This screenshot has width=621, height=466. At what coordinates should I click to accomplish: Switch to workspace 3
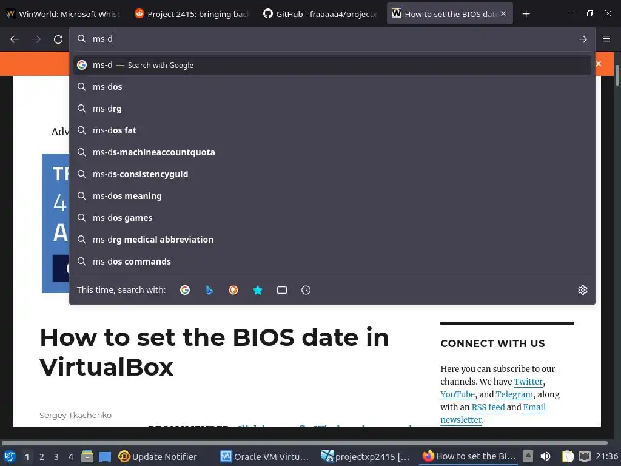[x=56, y=457]
